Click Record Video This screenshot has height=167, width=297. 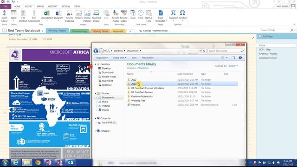(124, 16)
